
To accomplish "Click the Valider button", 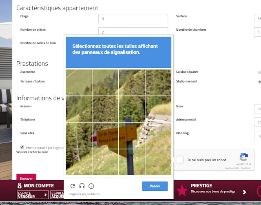I will point(155,186).
